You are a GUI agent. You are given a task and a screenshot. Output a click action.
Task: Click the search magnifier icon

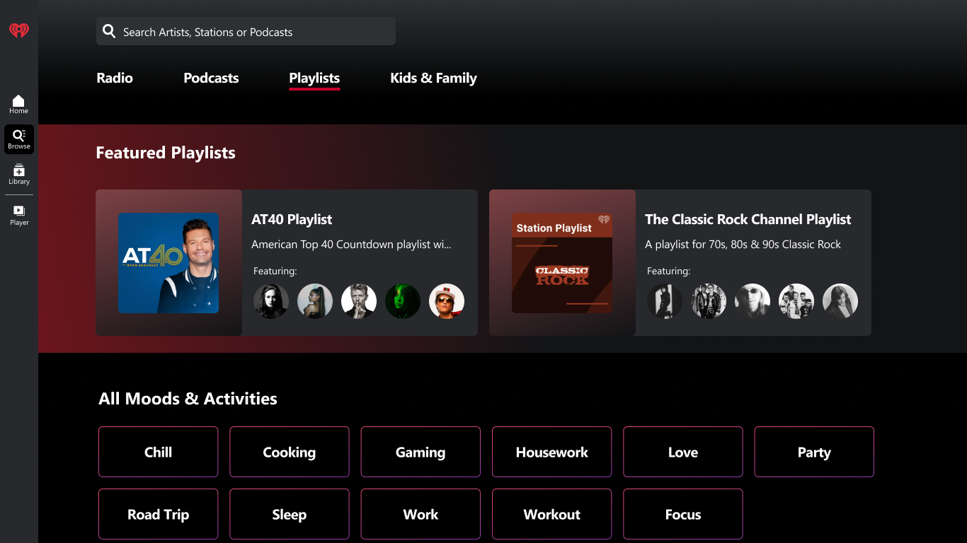109,31
